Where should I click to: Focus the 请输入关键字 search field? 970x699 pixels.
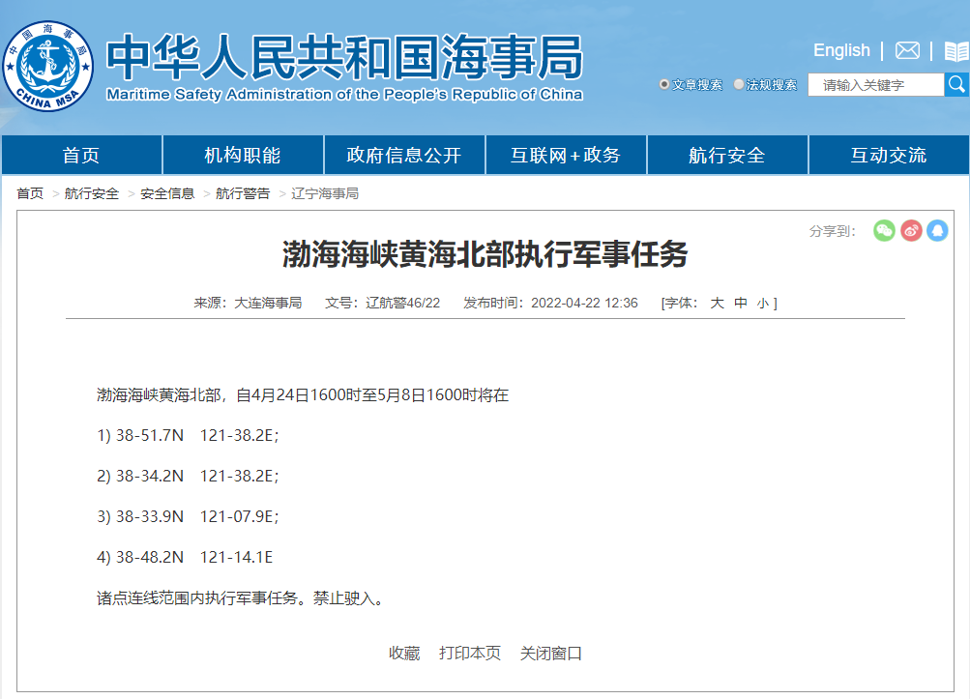tap(874, 85)
